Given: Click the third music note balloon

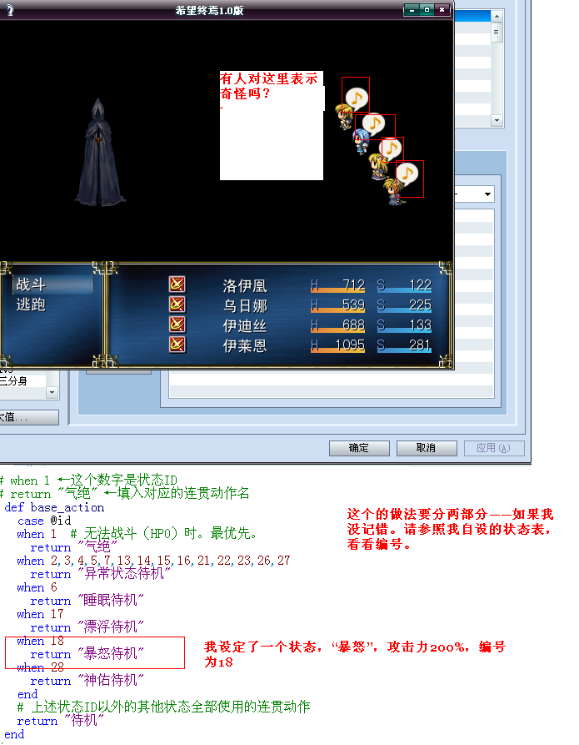Looking at the screenshot, I should point(391,148).
